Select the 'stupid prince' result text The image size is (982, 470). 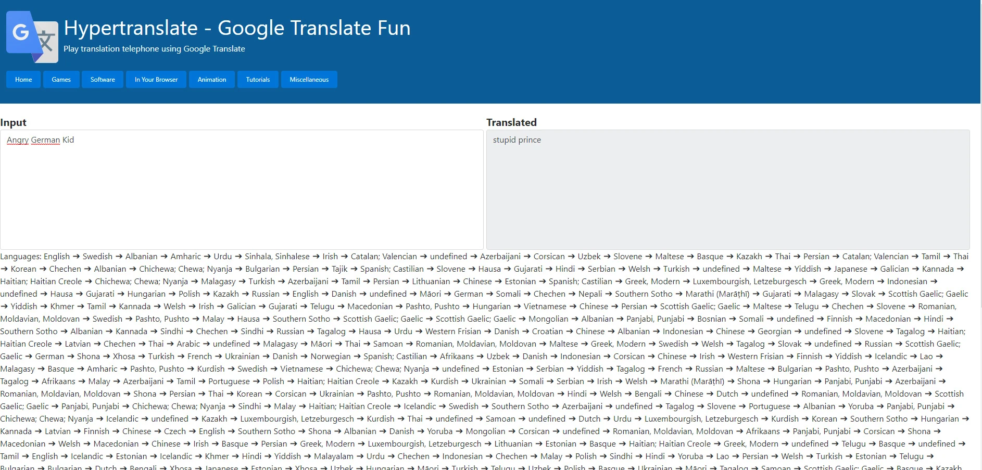(517, 139)
